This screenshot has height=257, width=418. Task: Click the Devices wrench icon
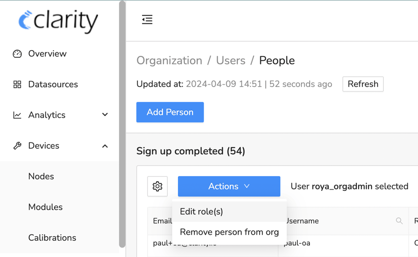(16, 145)
